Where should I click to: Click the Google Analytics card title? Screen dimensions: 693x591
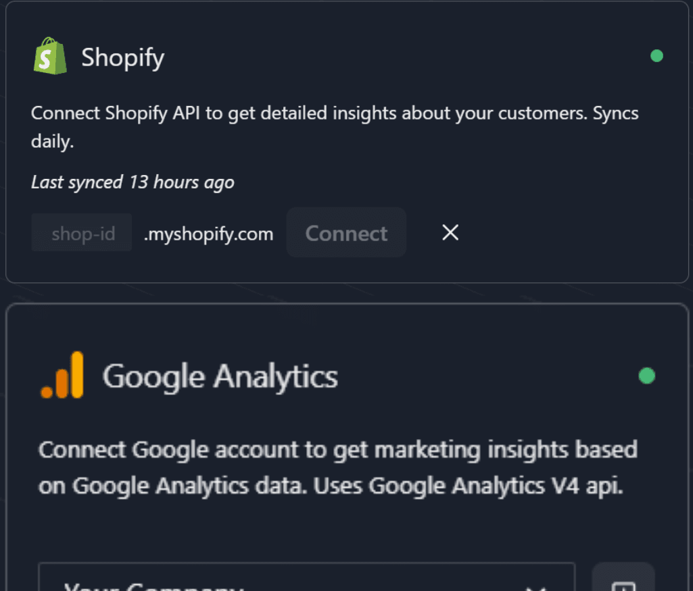coord(220,376)
